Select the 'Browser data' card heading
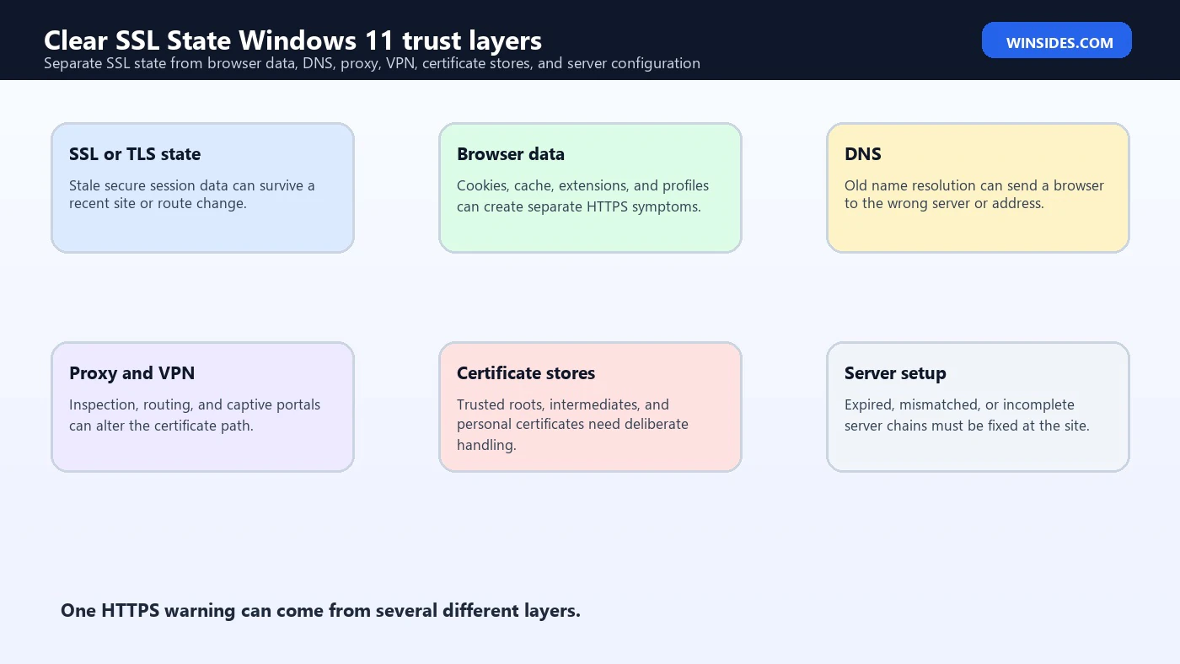This screenshot has height=664, width=1180. [x=511, y=154]
